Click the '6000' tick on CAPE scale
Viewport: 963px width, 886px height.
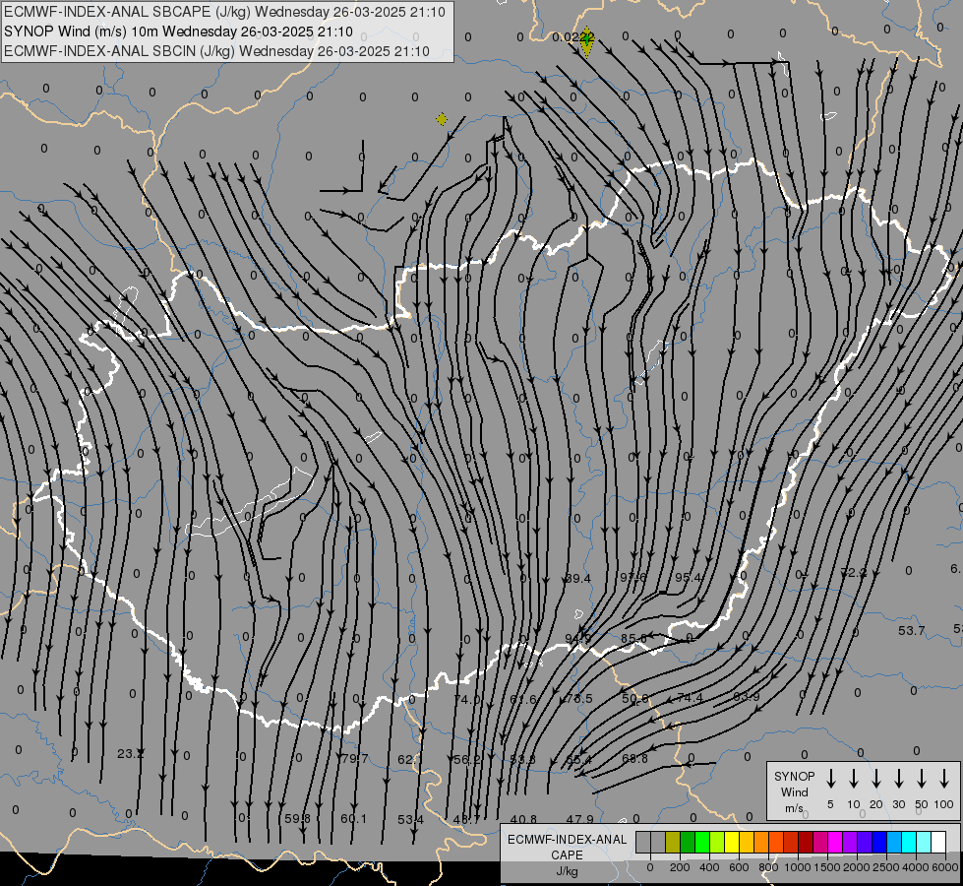[x=946, y=867]
